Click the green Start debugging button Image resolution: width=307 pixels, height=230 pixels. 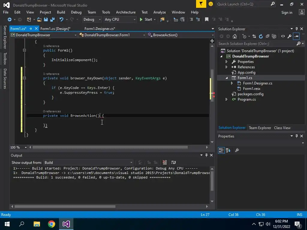coord(146,19)
